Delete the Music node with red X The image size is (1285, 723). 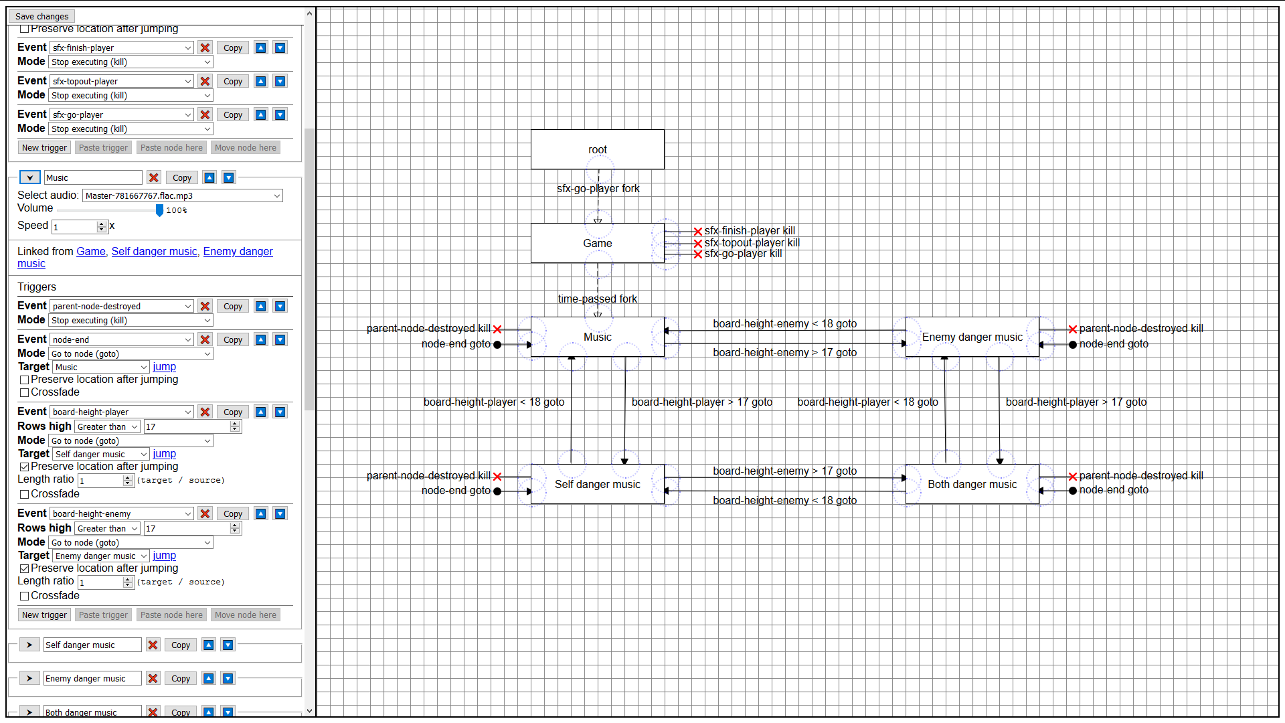tap(154, 177)
